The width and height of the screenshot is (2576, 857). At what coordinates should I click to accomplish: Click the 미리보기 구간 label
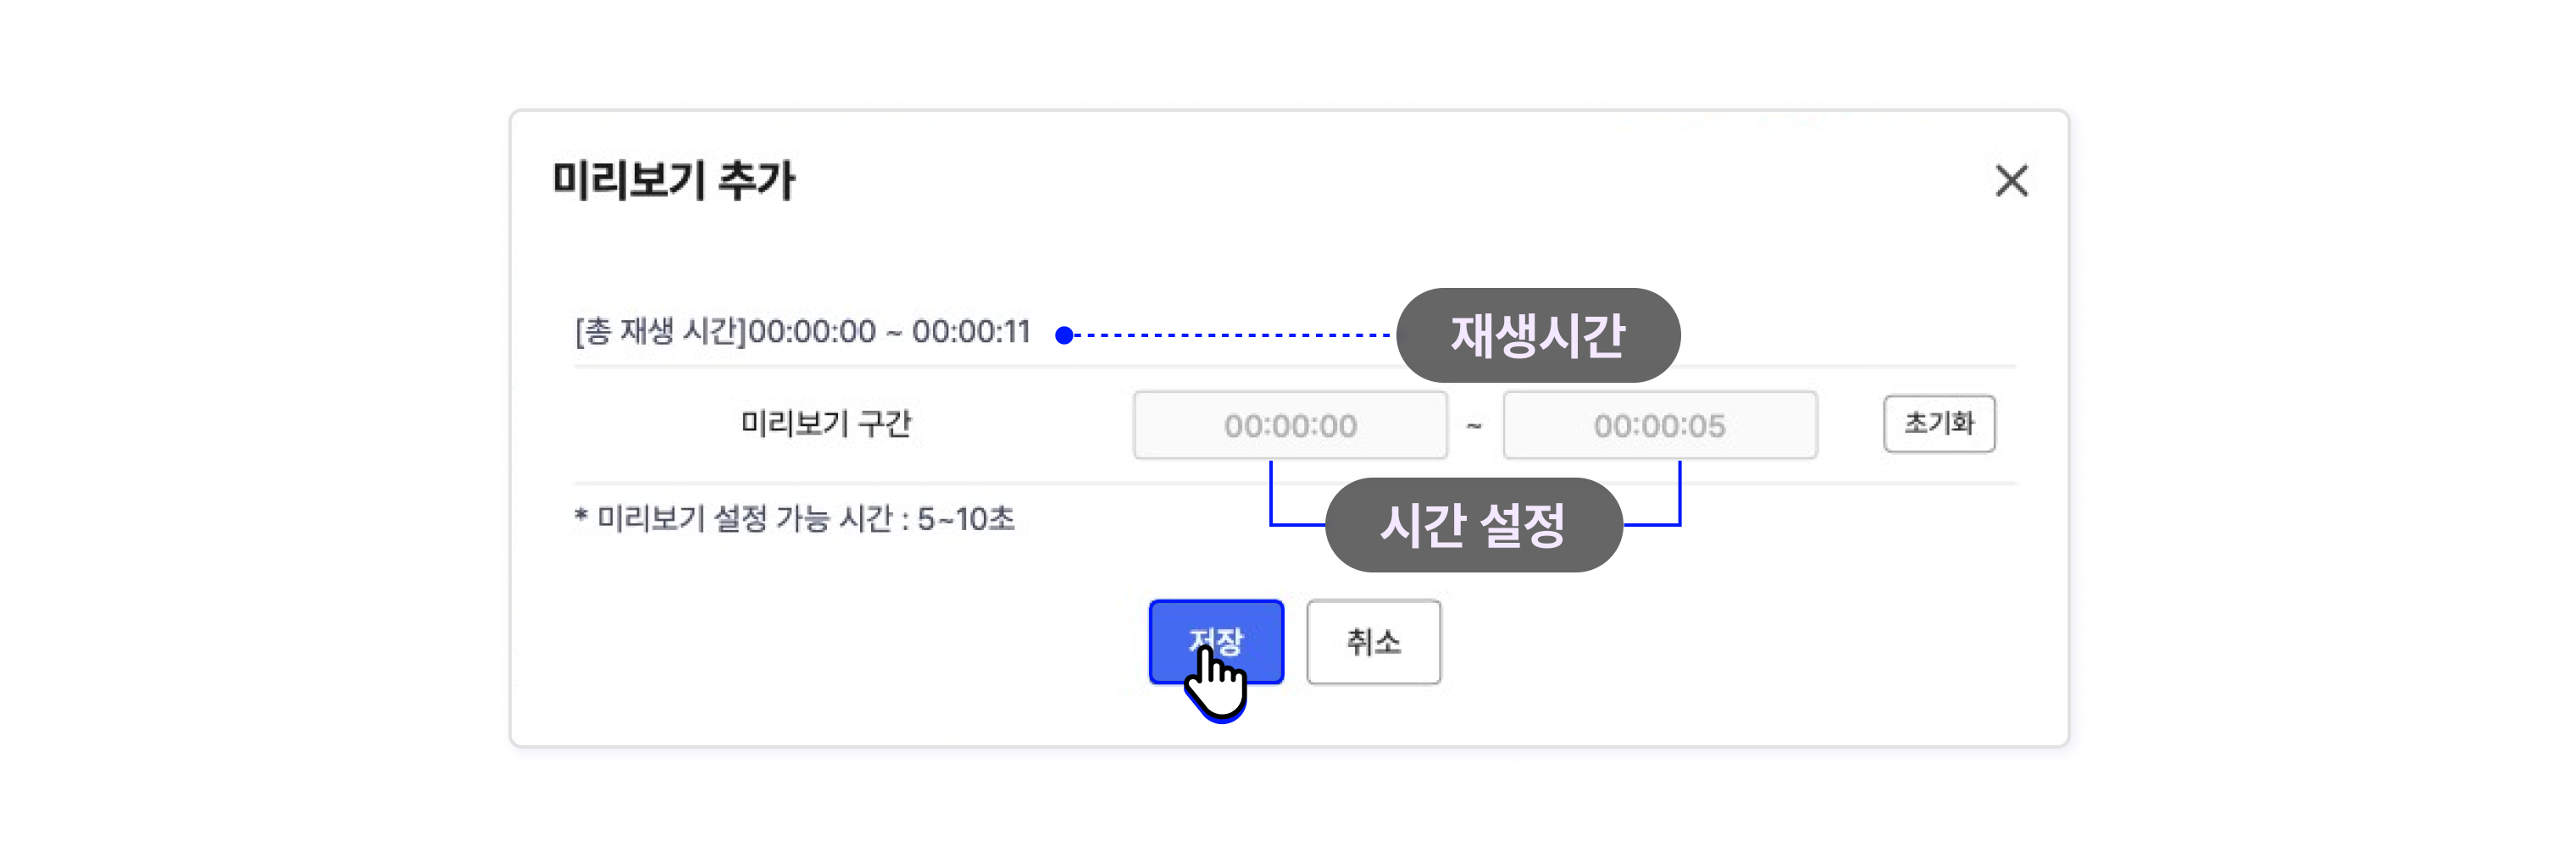(826, 423)
